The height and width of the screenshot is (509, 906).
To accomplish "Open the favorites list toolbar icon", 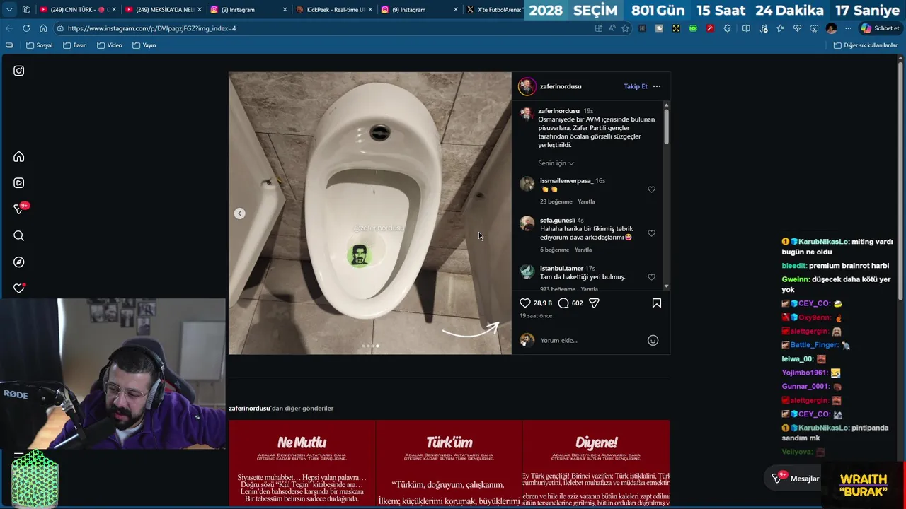I will pos(780,28).
